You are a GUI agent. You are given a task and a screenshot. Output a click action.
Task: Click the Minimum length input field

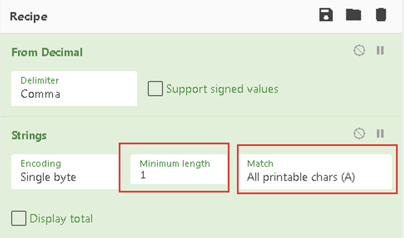179,176
